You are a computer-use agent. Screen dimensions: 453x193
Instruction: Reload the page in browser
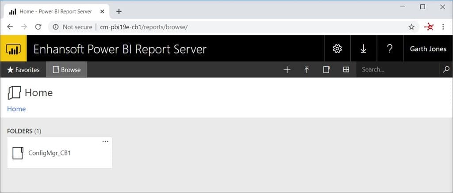click(38, 27)
